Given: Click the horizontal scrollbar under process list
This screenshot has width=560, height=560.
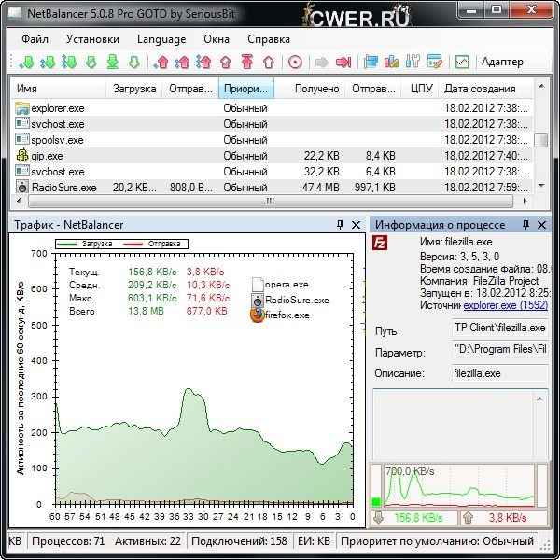Looking at the screenshot, I should point(271,202).
